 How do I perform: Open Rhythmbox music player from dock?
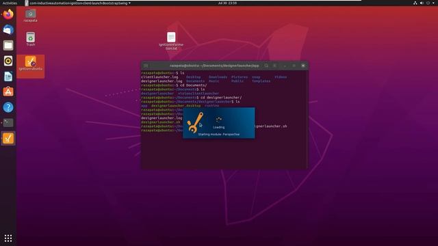8,61
